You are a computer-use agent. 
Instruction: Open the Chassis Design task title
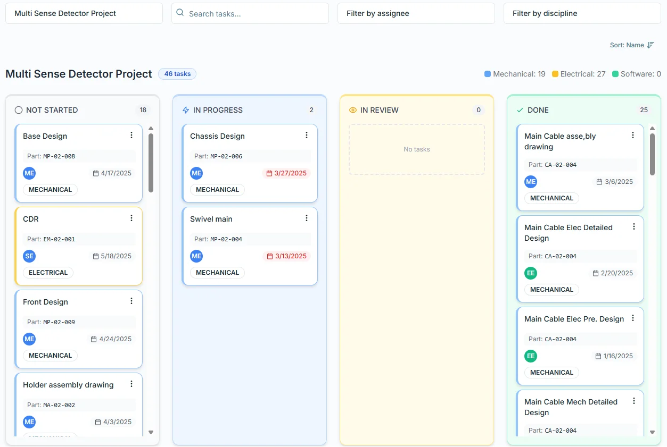[x=217, y=136]
